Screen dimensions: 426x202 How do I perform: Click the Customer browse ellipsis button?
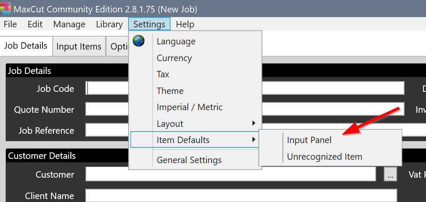390,175
